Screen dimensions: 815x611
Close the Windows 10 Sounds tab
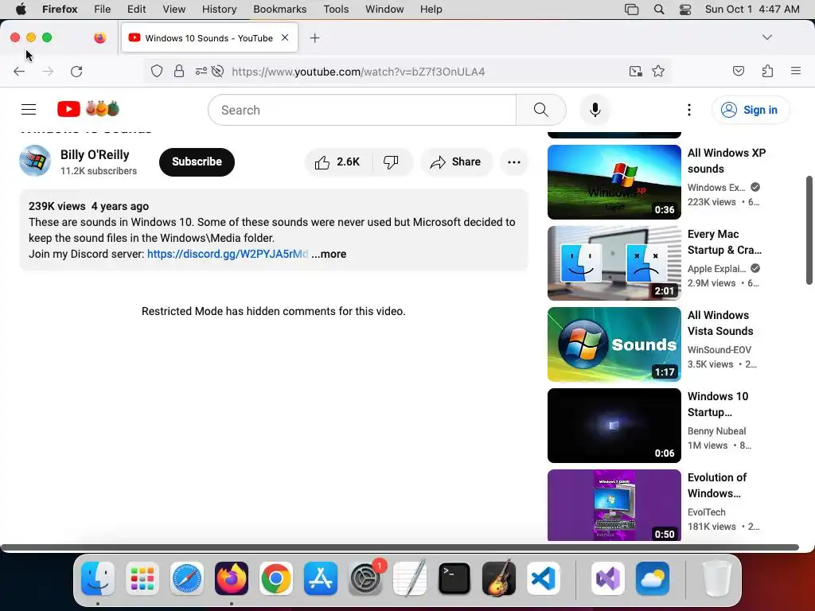tap(285, 37)
